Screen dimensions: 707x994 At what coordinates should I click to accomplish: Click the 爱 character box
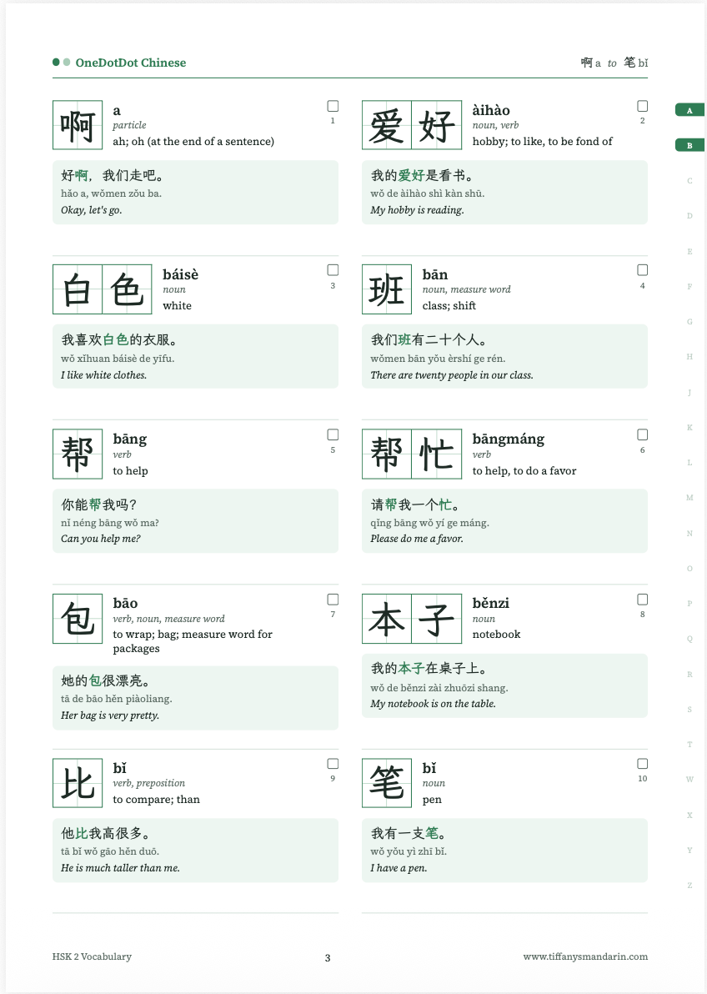[x=387, y=125]
